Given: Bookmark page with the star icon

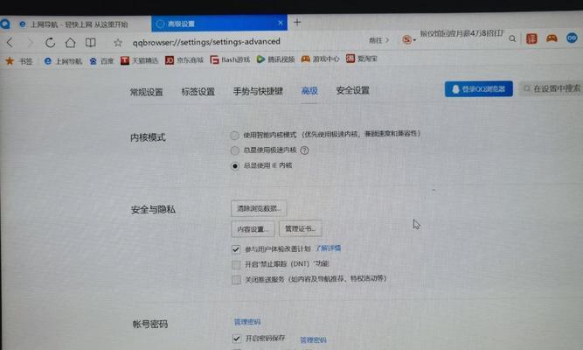Looking at the screenshot, I should click(118, 43).
